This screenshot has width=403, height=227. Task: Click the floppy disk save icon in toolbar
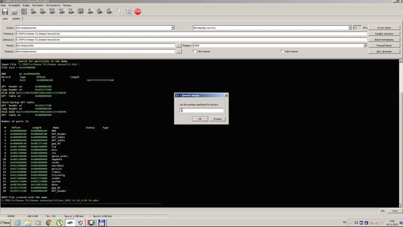[5, 11]
